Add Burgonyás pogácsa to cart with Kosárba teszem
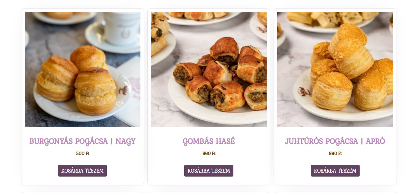 [x=82, y=171]
